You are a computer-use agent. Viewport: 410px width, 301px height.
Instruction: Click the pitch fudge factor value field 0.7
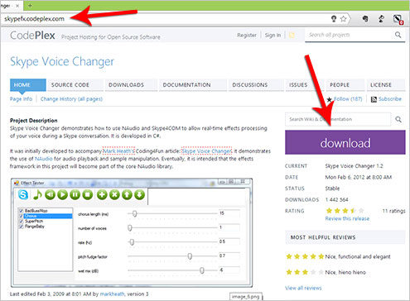coord(229,256)
